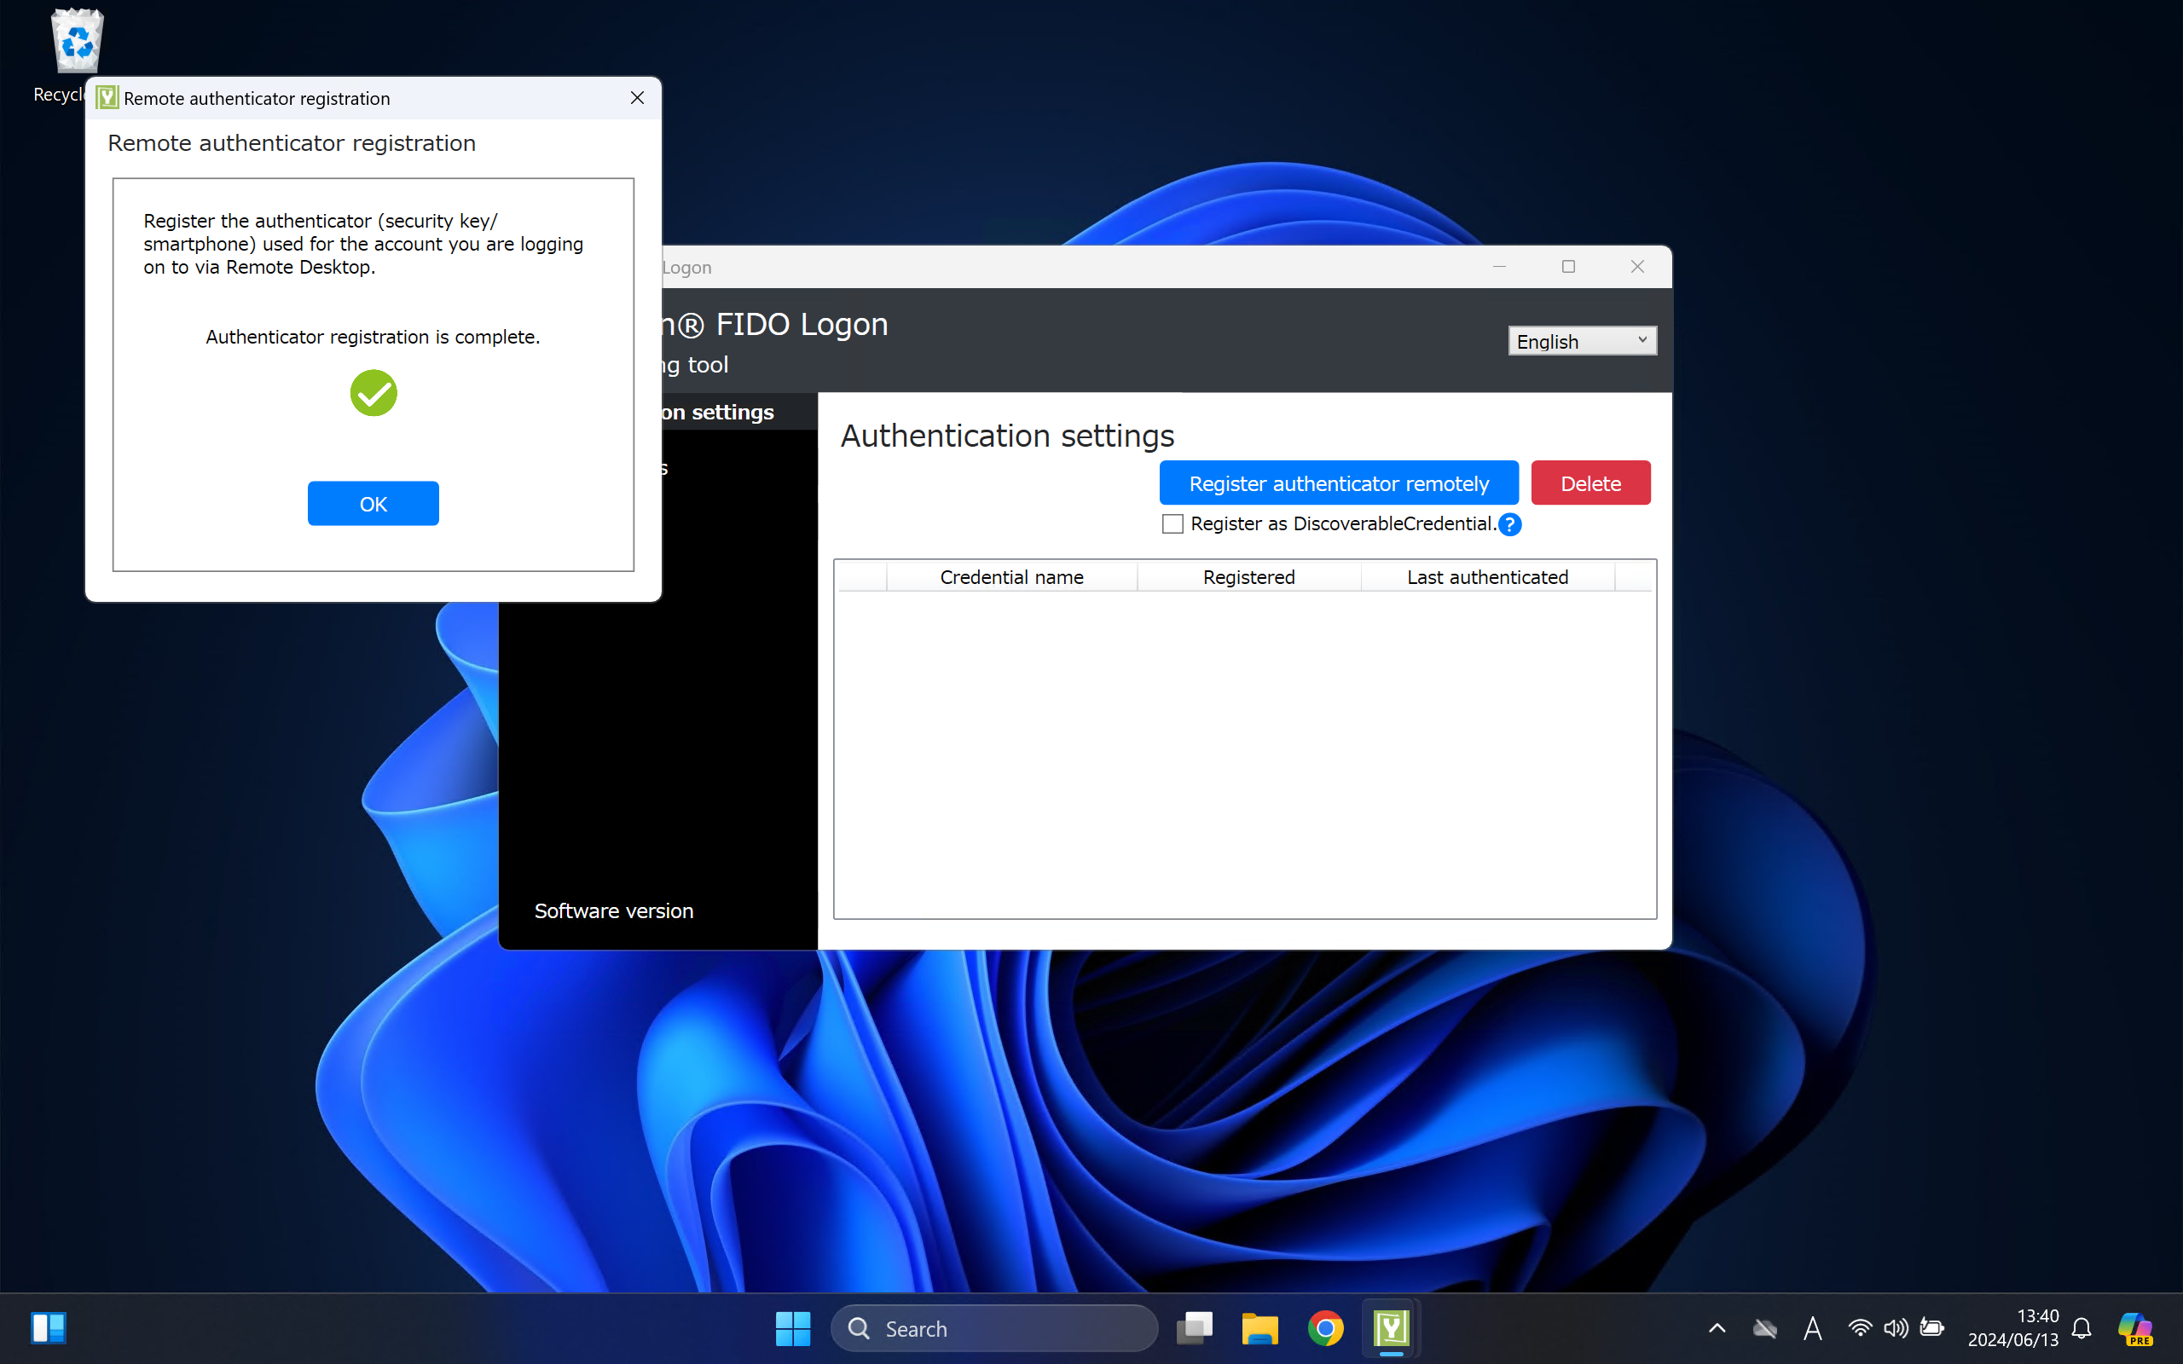Image resolution: width=2183 pixels, height=1364 pixels.
Task: Click OK in the registration complete dialog
Action: coord(373,503)
